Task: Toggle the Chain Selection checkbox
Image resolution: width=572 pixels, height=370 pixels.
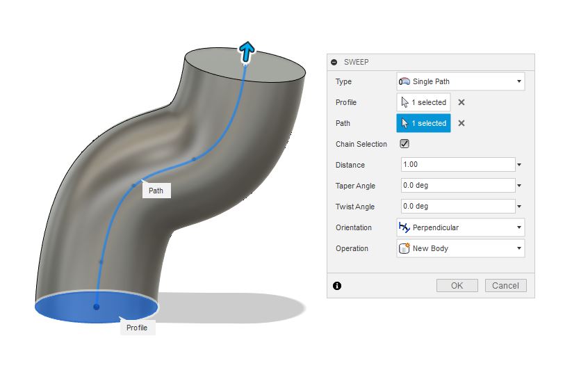Action: tap(405, 144)
